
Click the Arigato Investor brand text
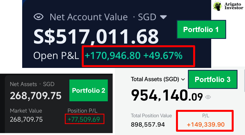234,6
